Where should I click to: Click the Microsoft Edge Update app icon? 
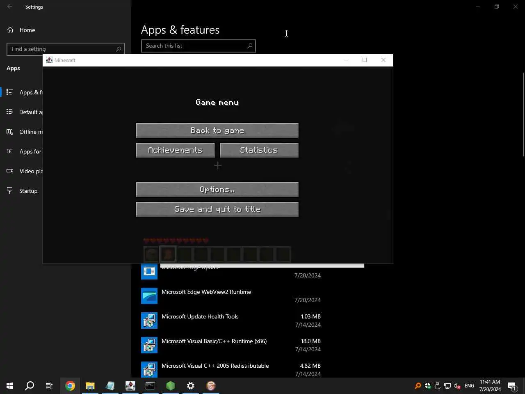coord(149,271)
